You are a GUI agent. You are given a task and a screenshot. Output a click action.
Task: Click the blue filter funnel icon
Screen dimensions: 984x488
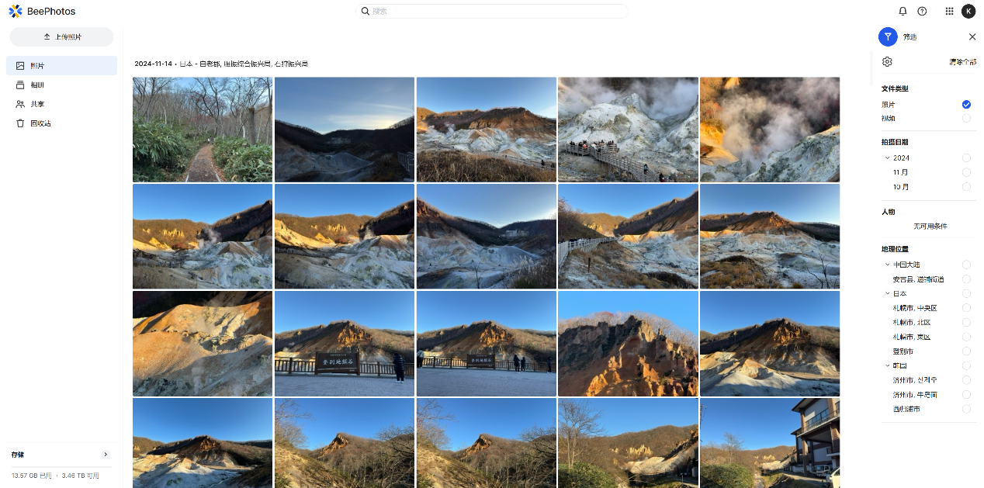click(888, 36)
